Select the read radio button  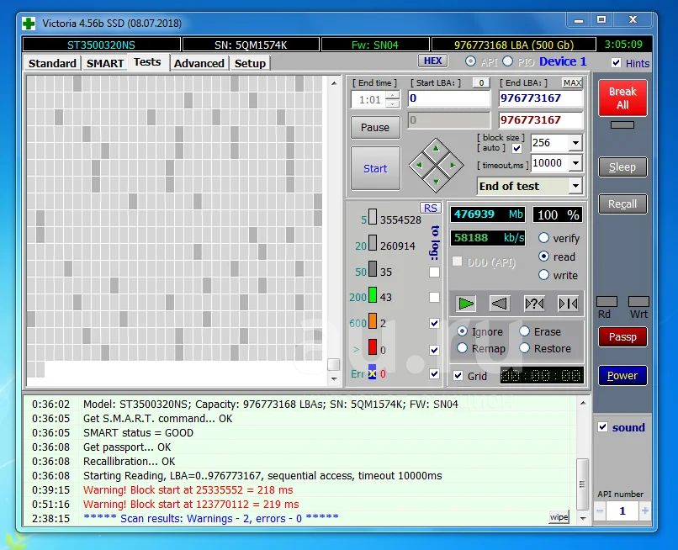click(x=543, y=256)
